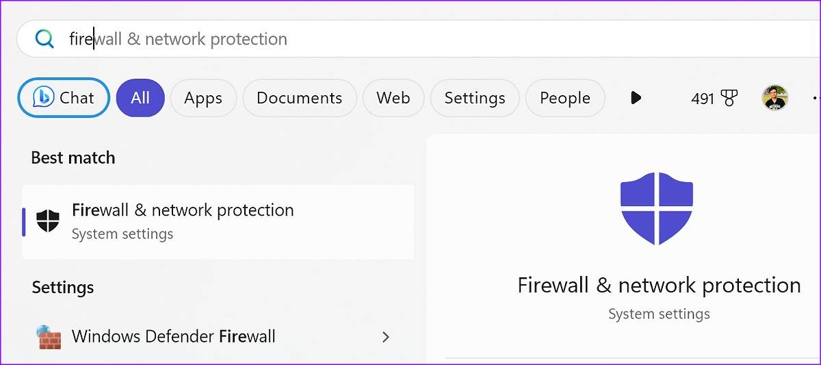
Task: Click the 491 rewards points counter
Action: point(703,99)
